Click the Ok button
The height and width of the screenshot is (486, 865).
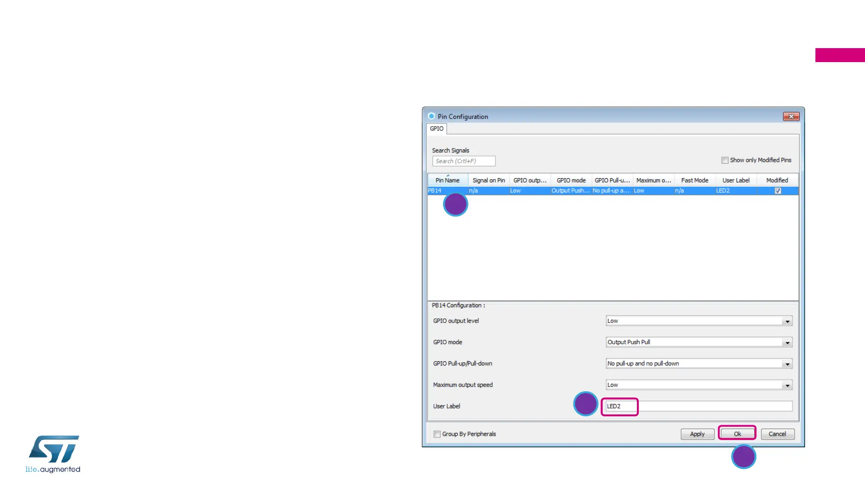(x=737, y=434)
